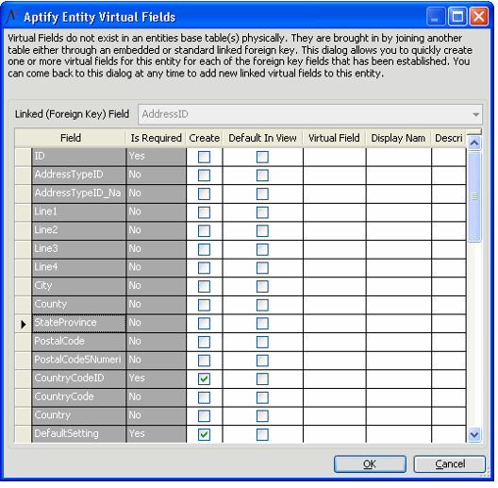Close the Aptify Entity Virtual Fields dialog
This screenshot has height=488, width=498.
coord(479,16)
